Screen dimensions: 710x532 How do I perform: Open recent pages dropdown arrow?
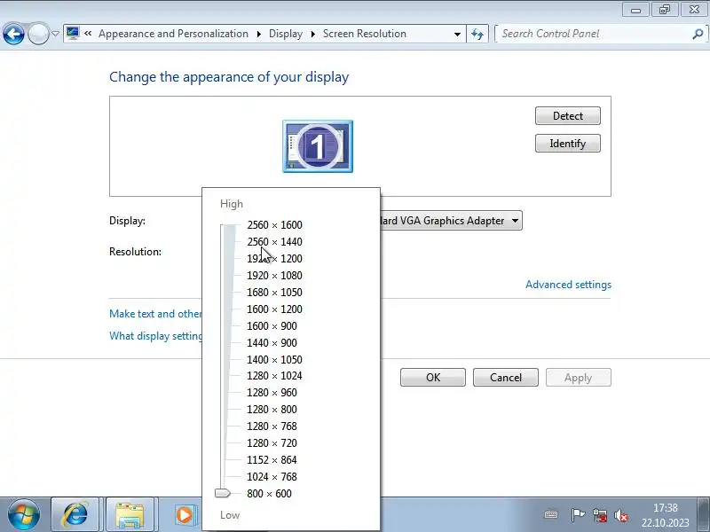pyautogui.click(x=55, y=34)
